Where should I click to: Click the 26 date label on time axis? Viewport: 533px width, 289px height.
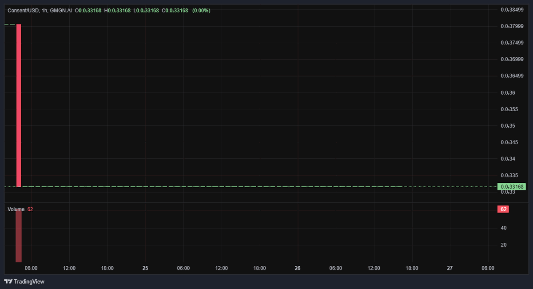pos(298,268)
